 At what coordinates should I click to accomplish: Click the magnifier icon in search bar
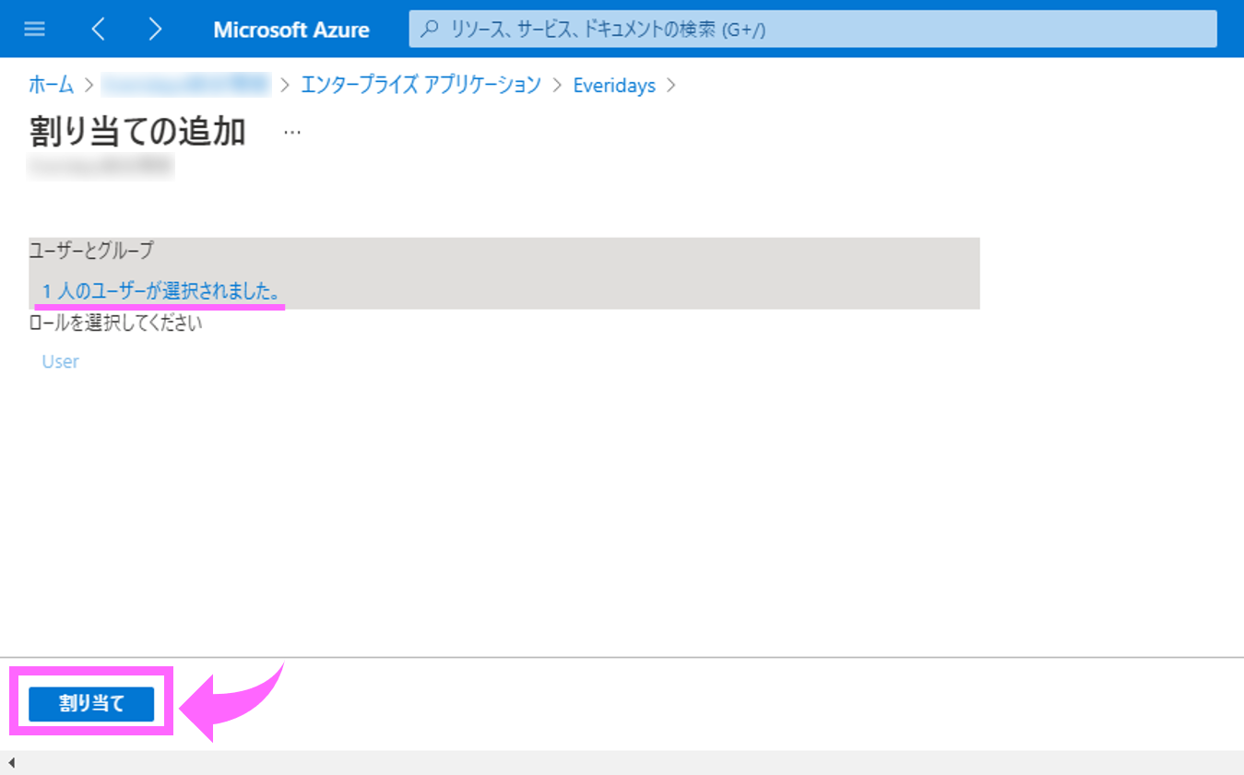(x=429, y=29)
